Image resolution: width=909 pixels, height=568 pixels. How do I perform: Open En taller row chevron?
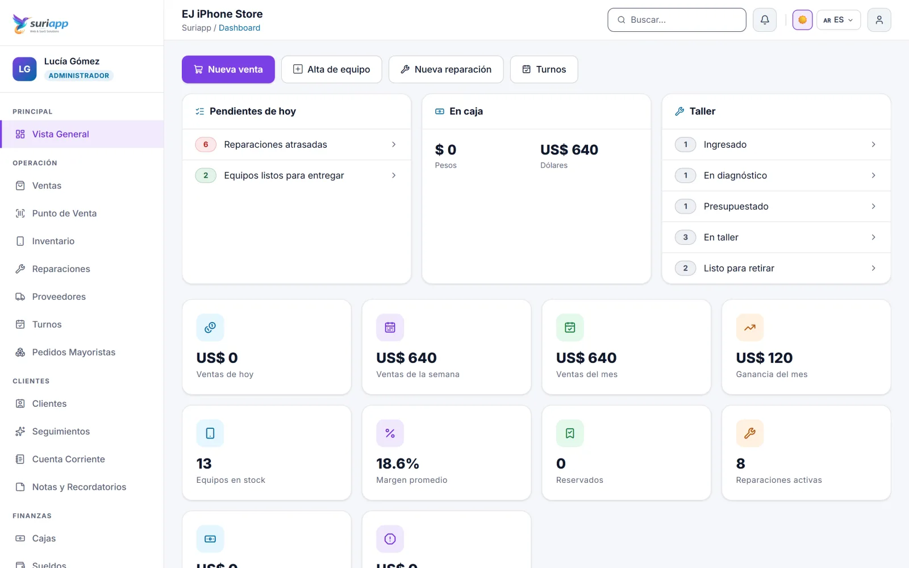tap(873, 237)
